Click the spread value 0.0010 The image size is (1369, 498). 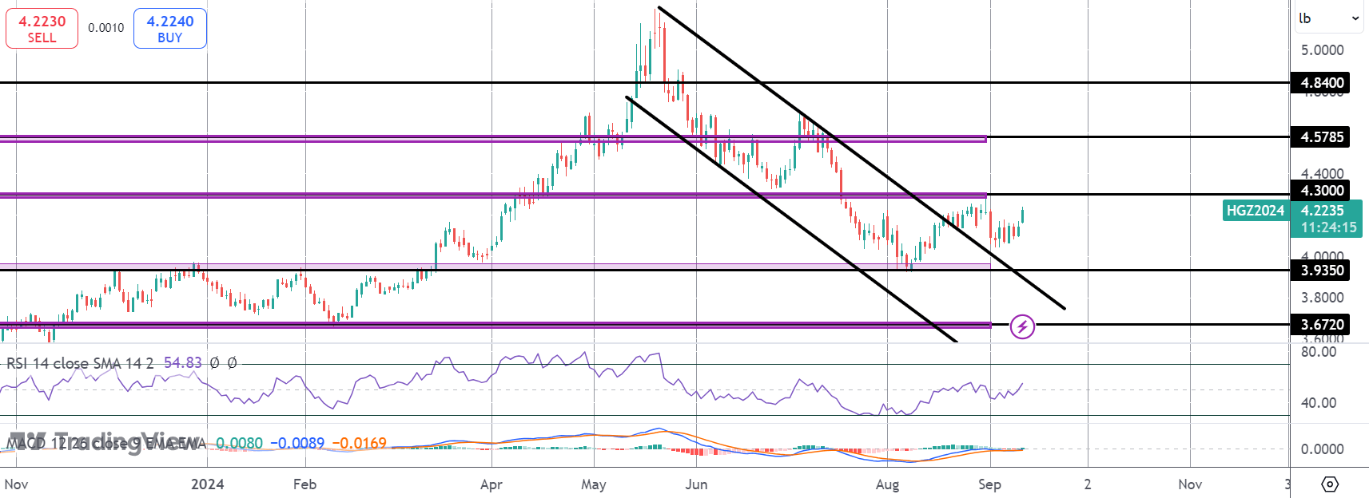tap(105, 28)
